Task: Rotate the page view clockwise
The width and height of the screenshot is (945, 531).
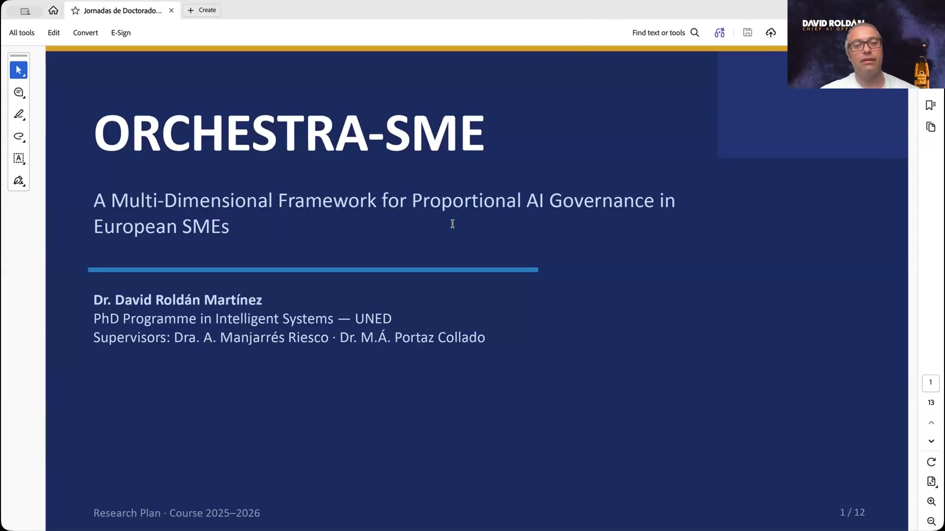Action: 931,462
